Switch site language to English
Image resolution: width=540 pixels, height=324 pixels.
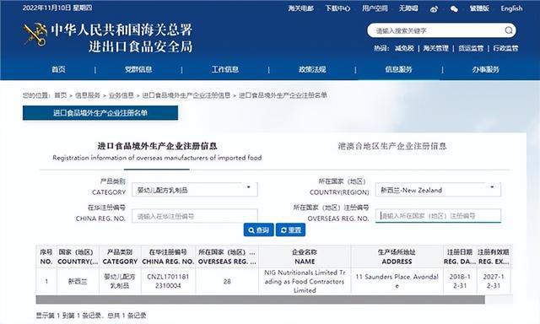[511, 8]
